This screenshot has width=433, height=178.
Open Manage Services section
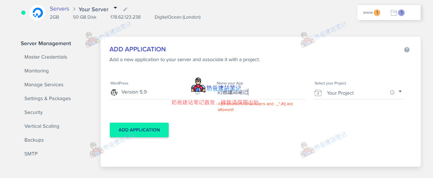(x=44, y=84)
